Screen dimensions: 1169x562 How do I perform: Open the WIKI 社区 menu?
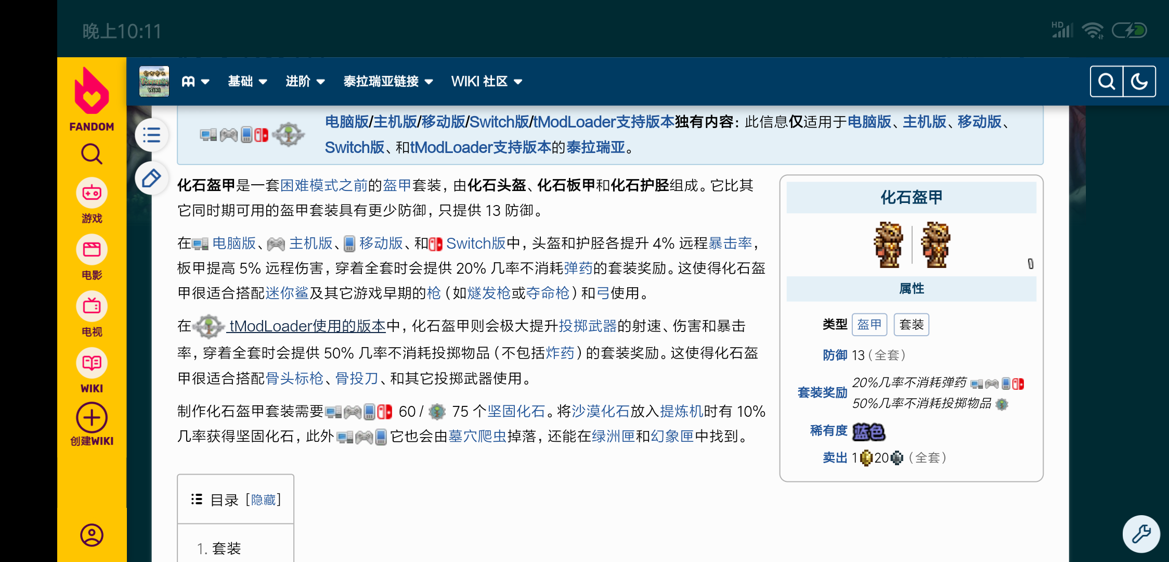pos(487,82)
